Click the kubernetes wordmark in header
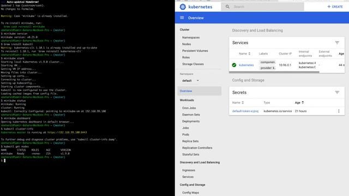The height and width of the screenshot is (196, 349). pyautogui.click(x=200, y=7)
